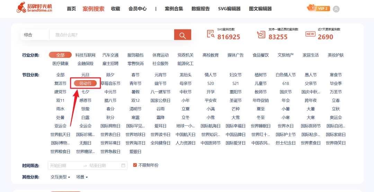Image resolution: width=374 pixels, height=192 pixels.
Task: Toggle the 不限制年份 checkbox
Action: 135,165
